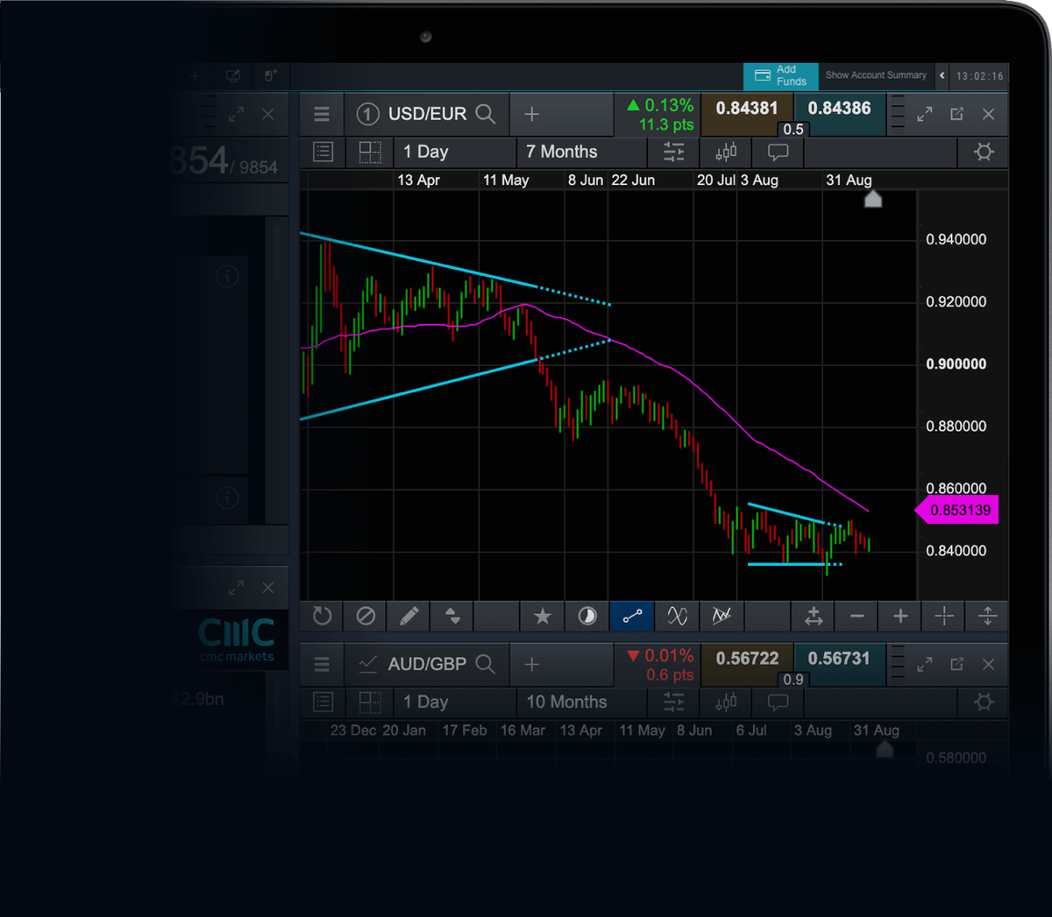1052x917 pixels.
Task: Toggle the star favorites marker
Action: click(542, 616)
